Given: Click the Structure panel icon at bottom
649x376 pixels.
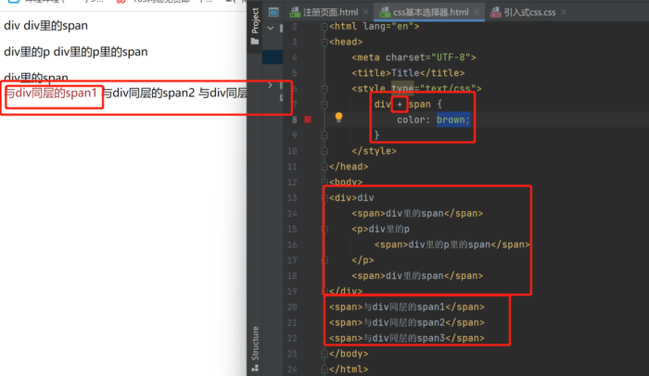Looking at the screenshot, I should pyautogui.click(x=255, y=368).
